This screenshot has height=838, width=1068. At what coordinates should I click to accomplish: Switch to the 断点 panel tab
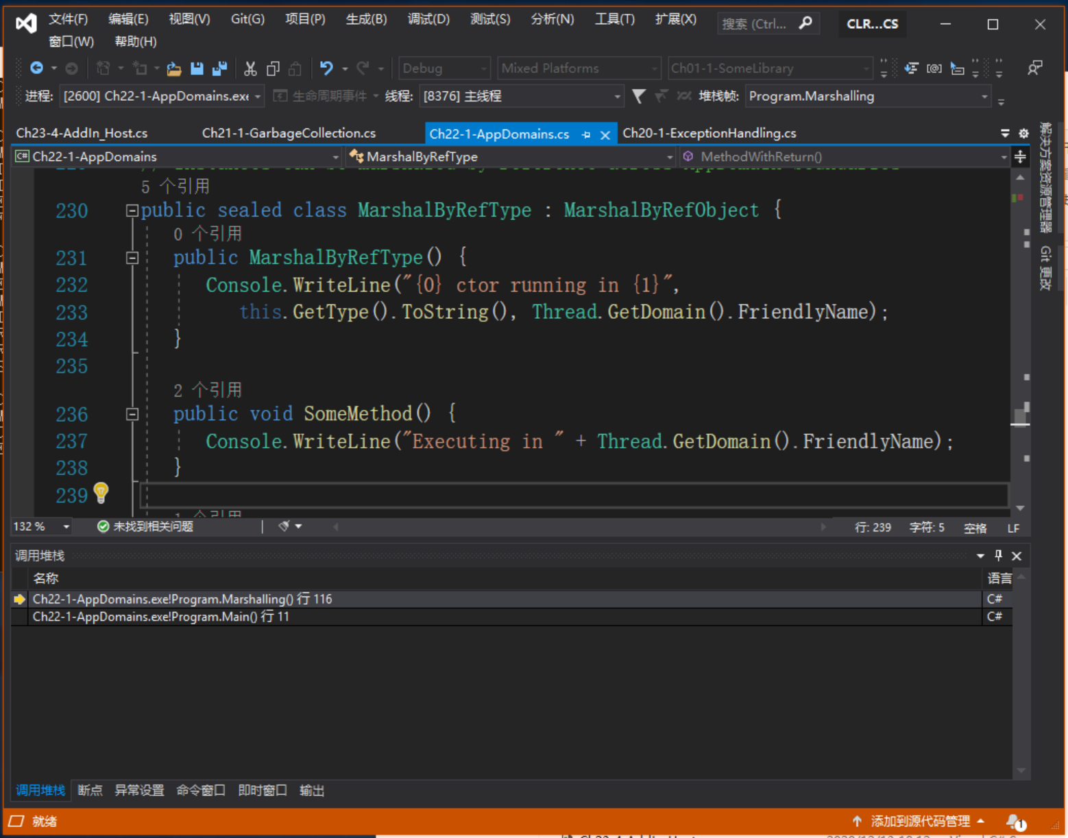tap(90, 790)
